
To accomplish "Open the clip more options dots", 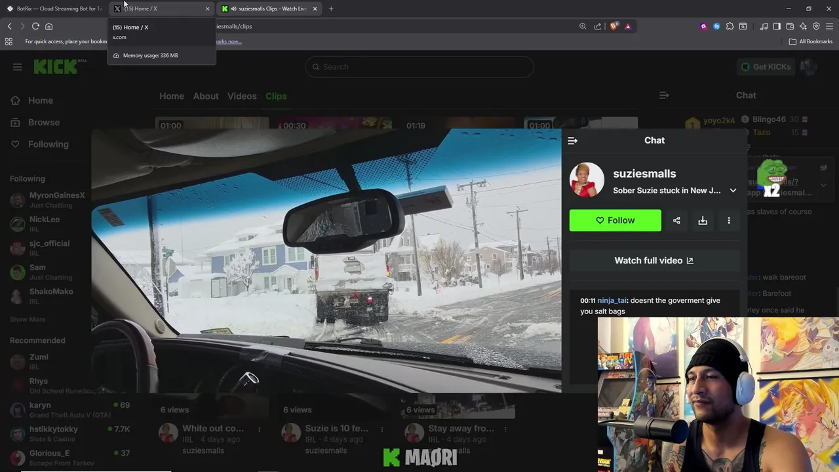I will click(x=729, y=221).
